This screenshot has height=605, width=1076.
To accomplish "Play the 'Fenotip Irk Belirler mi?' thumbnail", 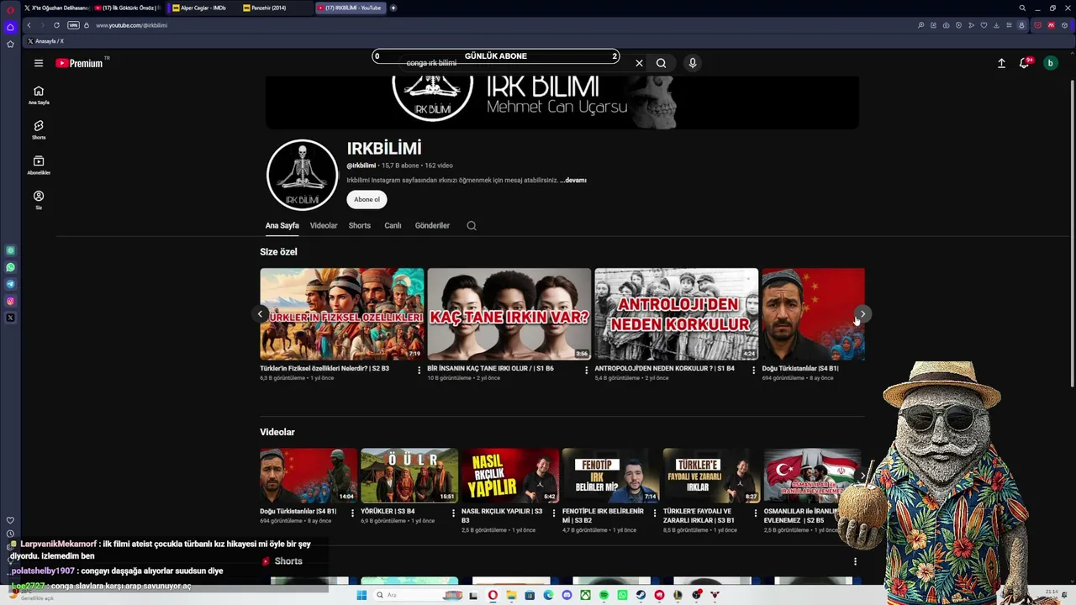I will tap(611, 476).
